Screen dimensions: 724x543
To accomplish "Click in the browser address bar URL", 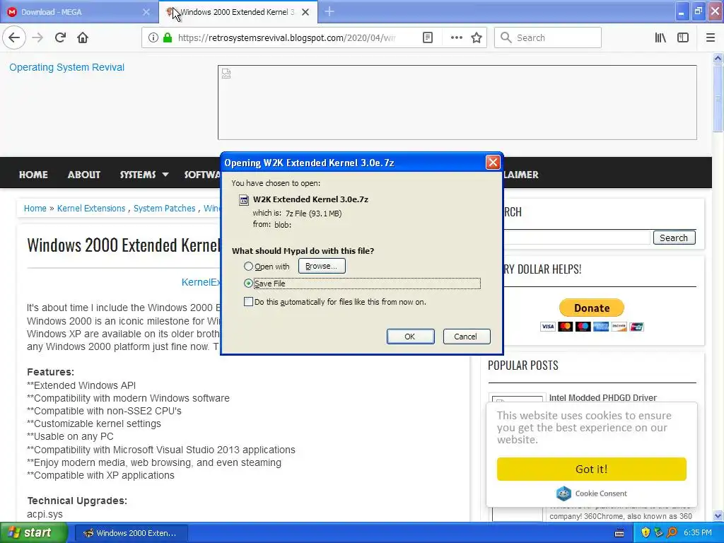I will 286,37.
